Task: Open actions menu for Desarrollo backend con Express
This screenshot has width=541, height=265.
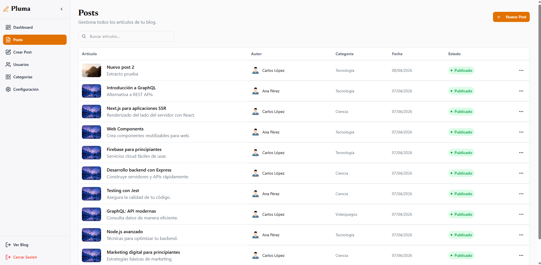Action: (x=521, y=173)
